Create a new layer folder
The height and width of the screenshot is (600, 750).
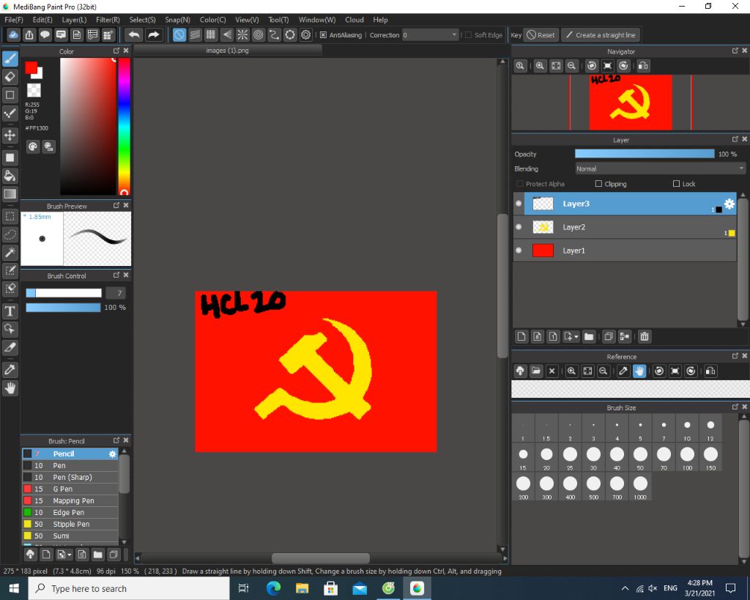pyautogui.click(x=589, y=337)
